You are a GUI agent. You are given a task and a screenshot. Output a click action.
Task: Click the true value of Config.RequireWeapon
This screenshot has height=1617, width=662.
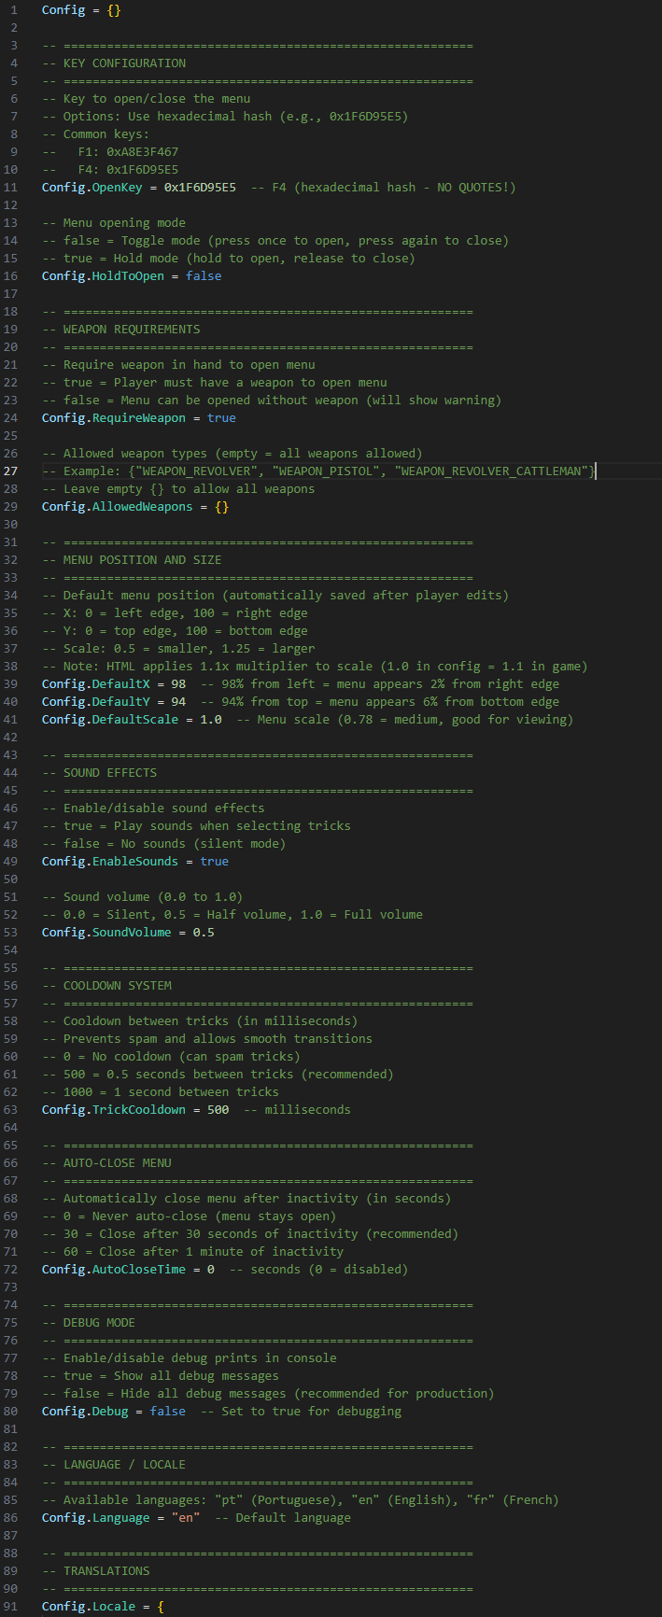[x=221, y=417]
